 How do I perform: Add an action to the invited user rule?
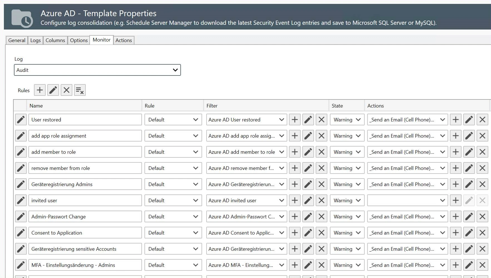pyautogui.click(x=455, y=200)
